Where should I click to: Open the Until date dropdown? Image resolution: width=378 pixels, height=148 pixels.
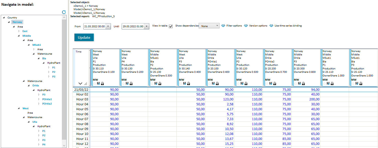146,26
